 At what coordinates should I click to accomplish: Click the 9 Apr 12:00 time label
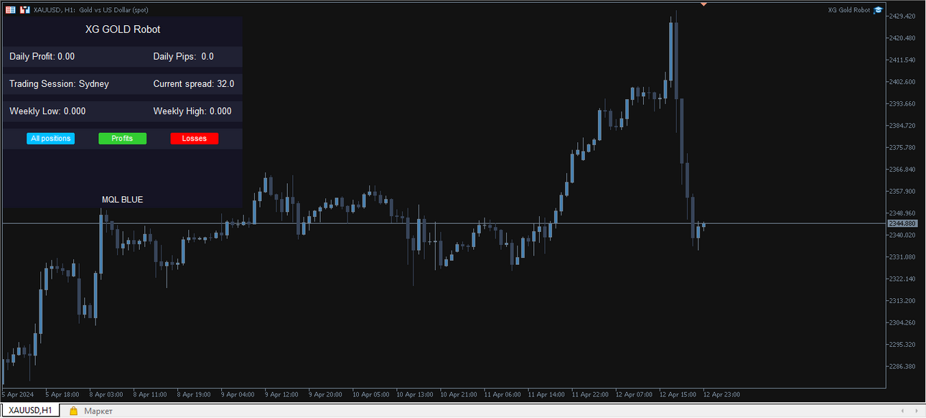coord(281,394)
